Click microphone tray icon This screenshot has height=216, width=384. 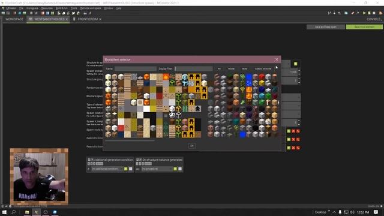(340, 212)
